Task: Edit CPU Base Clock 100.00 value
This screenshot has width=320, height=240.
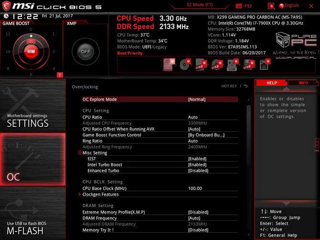Action: pos(195,188)
